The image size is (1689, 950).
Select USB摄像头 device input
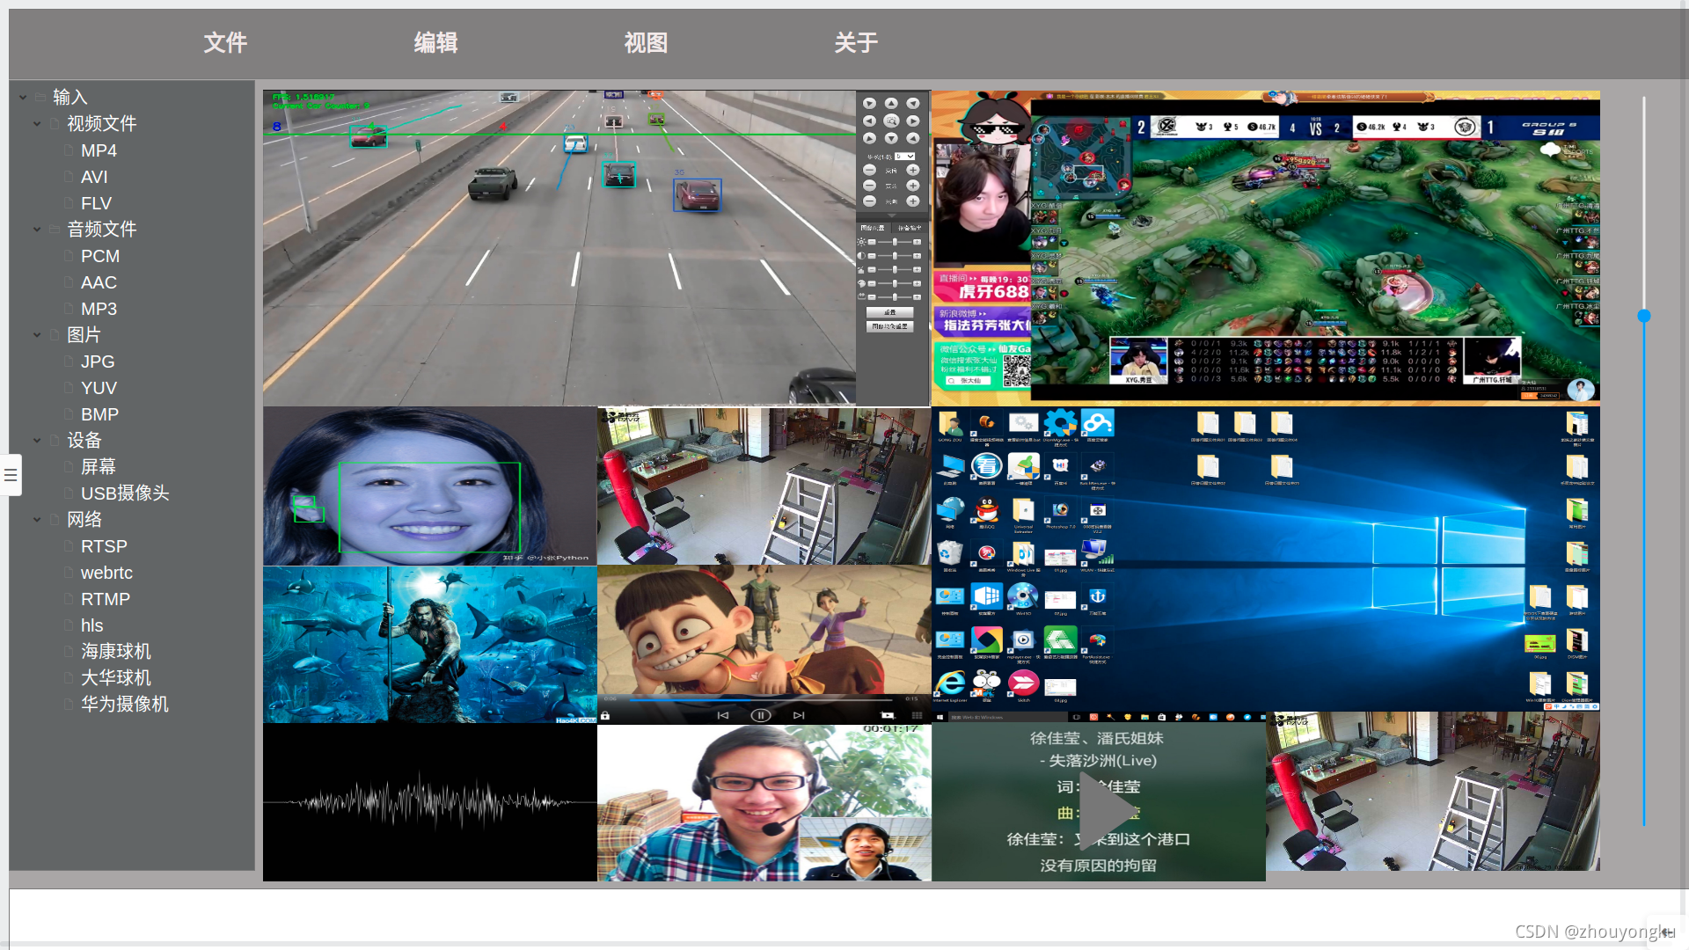click(x=125, y=493)
